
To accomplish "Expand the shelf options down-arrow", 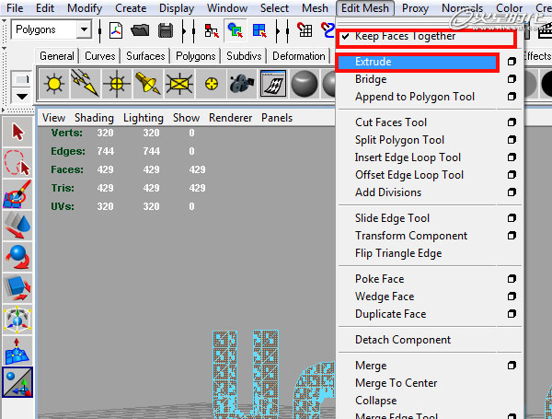I will click(22, 96).
